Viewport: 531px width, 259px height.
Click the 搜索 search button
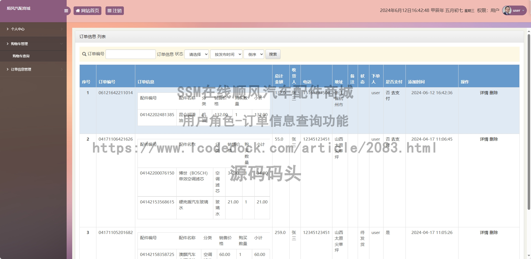click(273, 54)
